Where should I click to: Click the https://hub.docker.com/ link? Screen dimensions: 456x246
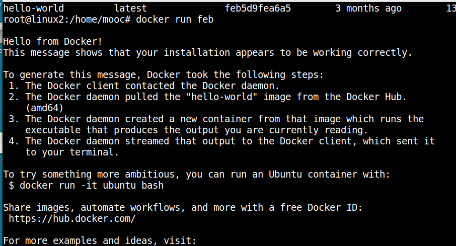click(x=72, y=219)
